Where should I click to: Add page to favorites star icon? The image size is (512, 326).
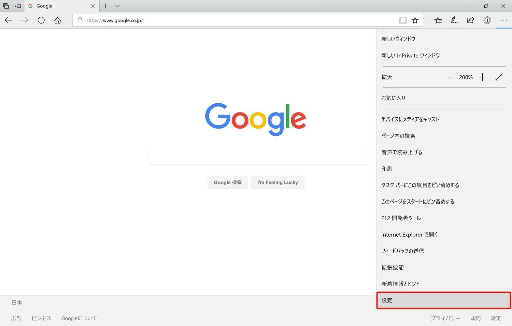415,20
